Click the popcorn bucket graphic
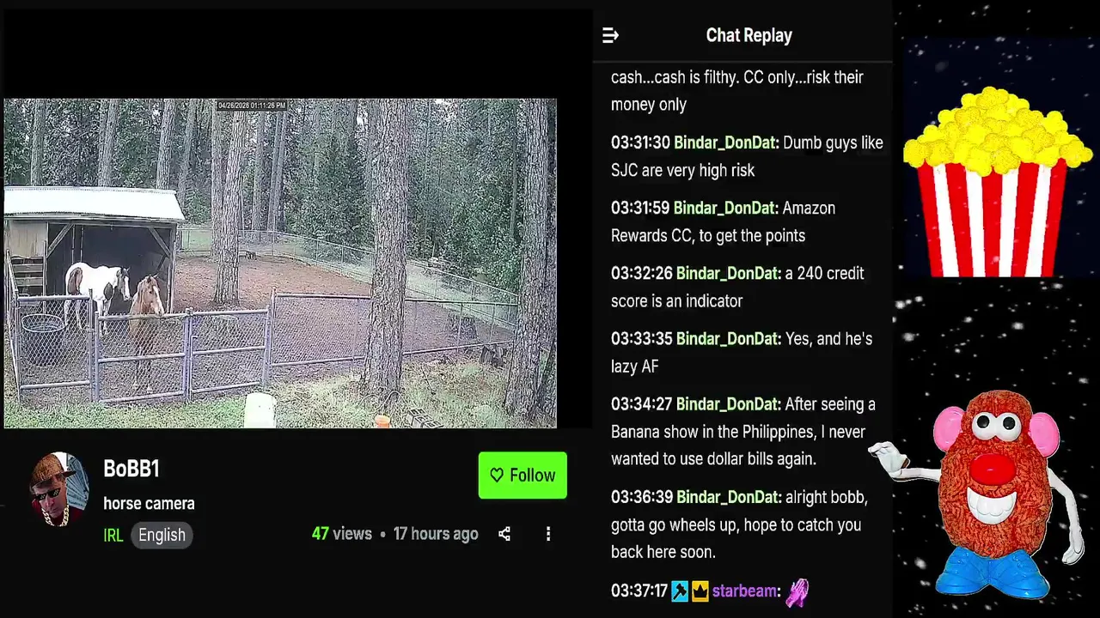 (x=996, y=182)
